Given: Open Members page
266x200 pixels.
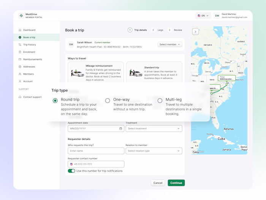Looking at the screenshot, I should [x=36, y=74].
